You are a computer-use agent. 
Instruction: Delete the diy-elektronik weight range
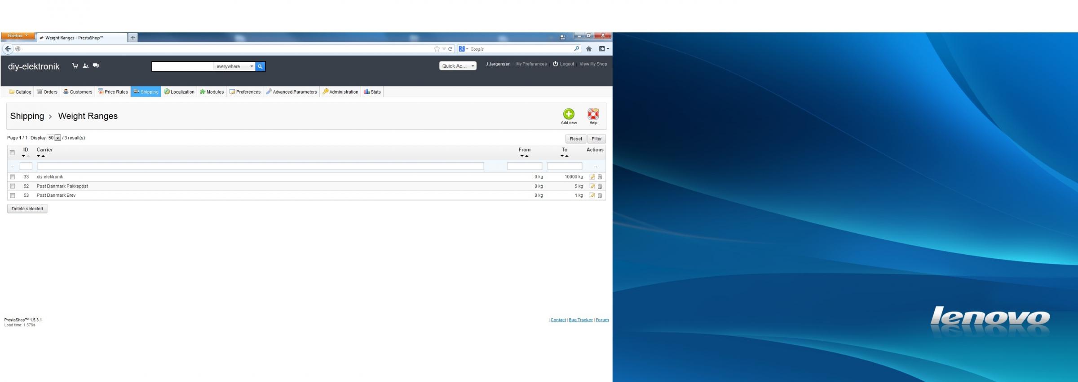point(600,177)
